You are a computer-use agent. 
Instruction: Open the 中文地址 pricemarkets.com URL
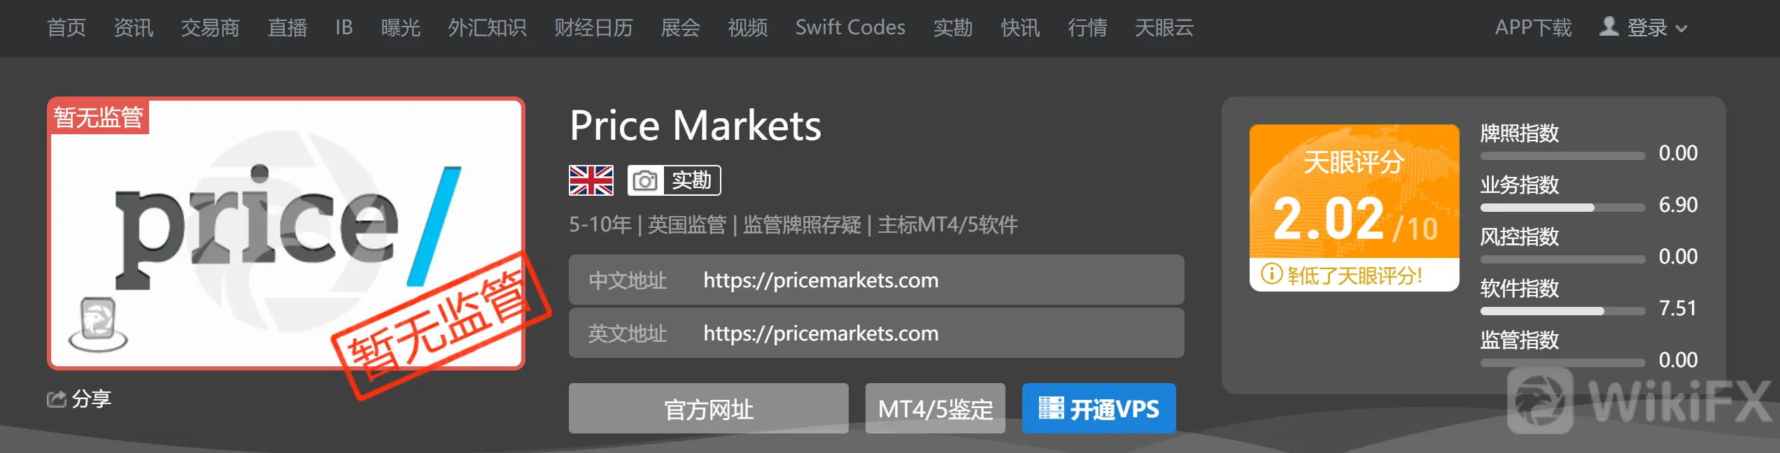(x=821, y=280)
